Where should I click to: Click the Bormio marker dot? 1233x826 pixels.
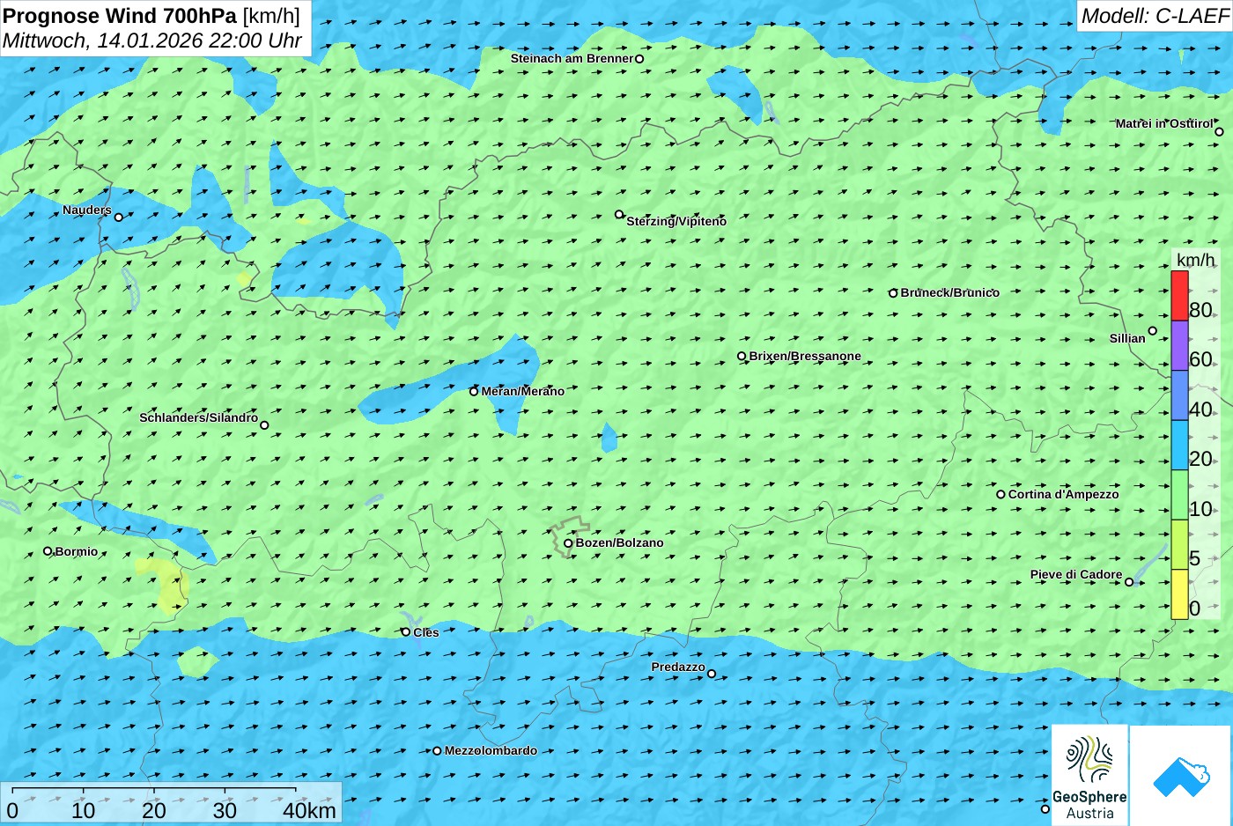[48, 551]
